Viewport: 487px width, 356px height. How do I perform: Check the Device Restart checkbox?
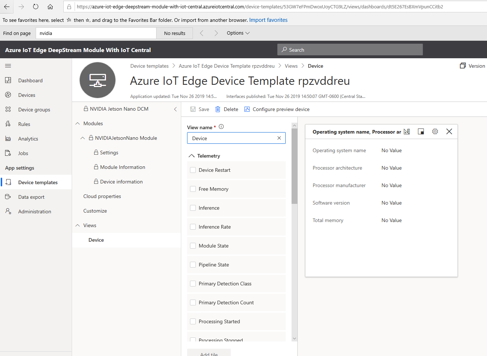click(193, 170)
